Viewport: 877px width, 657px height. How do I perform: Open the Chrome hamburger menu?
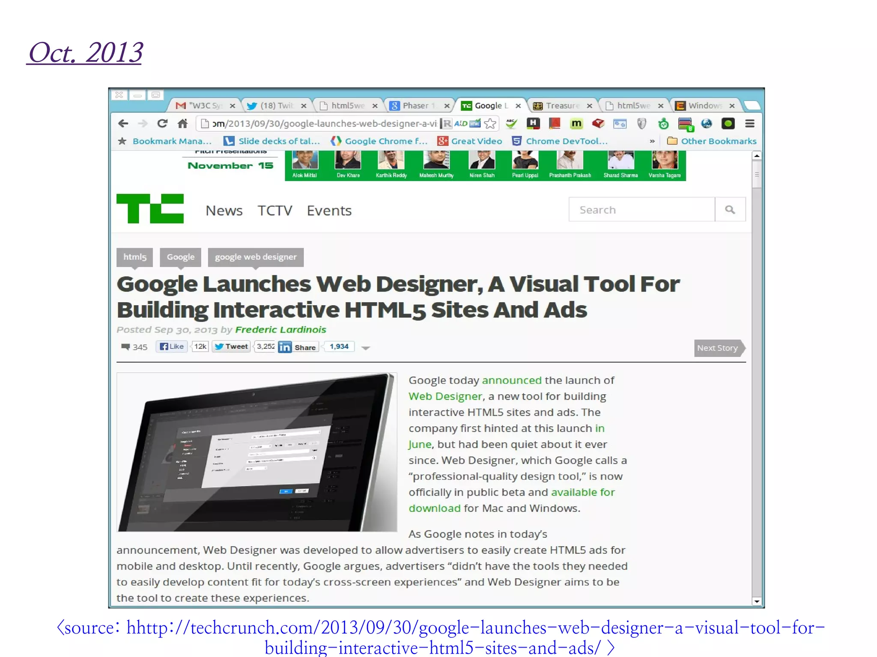click(749, 124)
